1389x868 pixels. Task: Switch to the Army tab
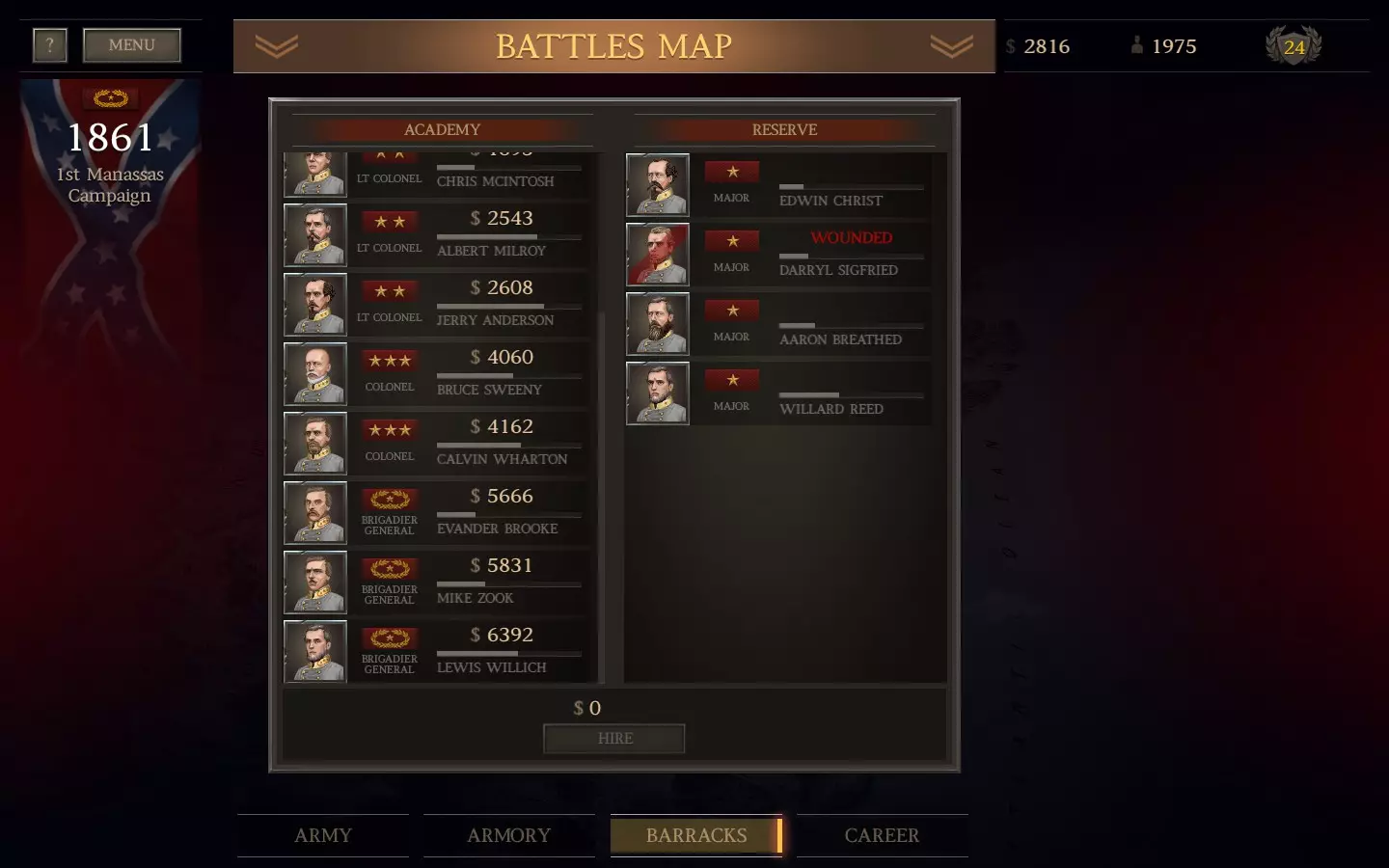pyautogui.click(x=323, y=835)
